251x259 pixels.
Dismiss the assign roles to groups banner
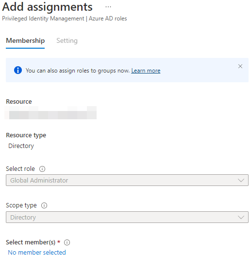click(240, 66)
